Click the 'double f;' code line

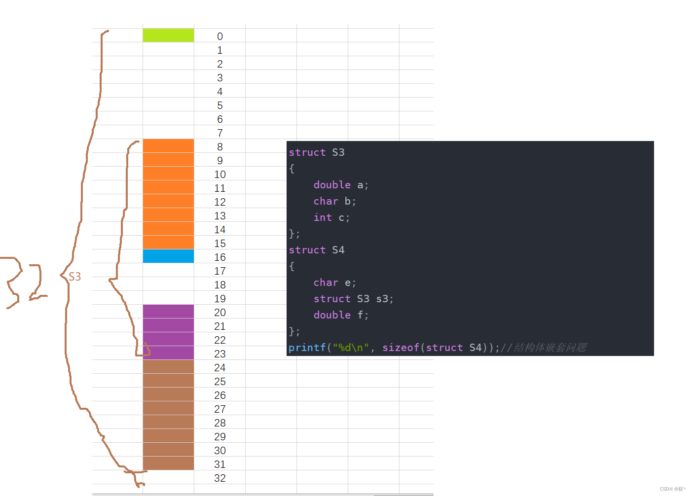(x=341, y=315)
